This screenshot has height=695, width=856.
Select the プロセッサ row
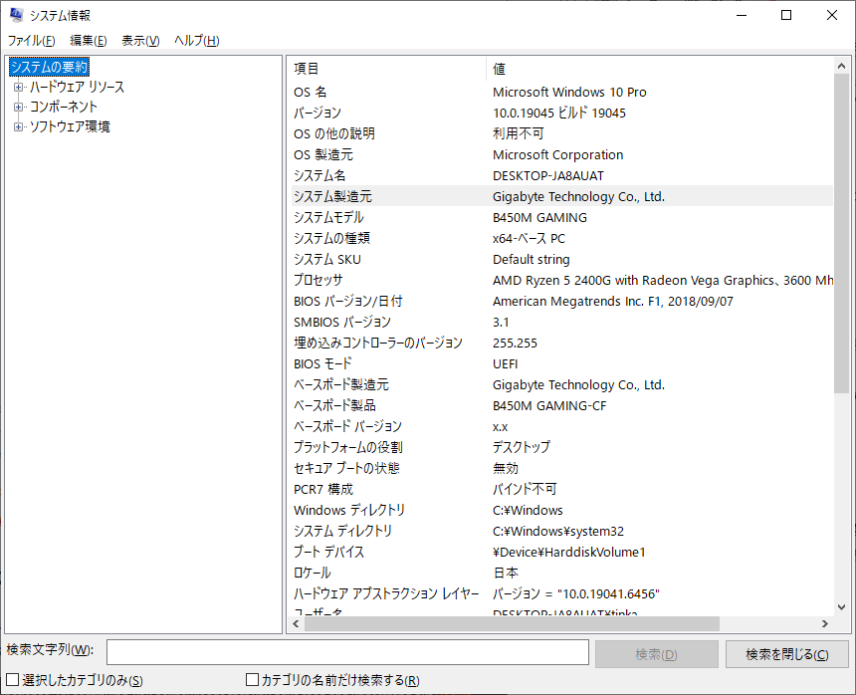pos(562,280)
